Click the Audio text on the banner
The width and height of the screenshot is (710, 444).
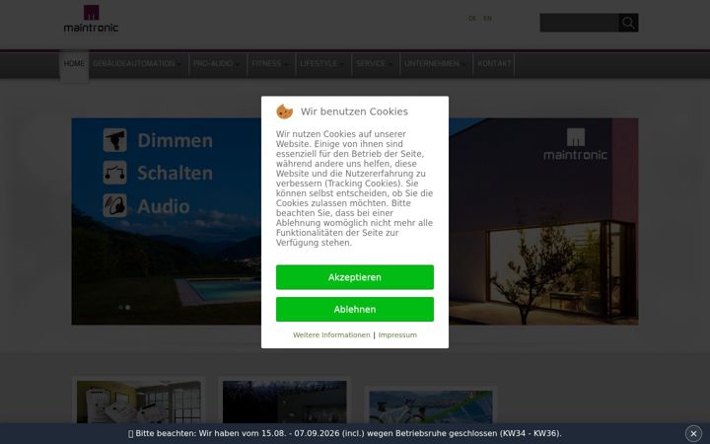coord(164,206)
